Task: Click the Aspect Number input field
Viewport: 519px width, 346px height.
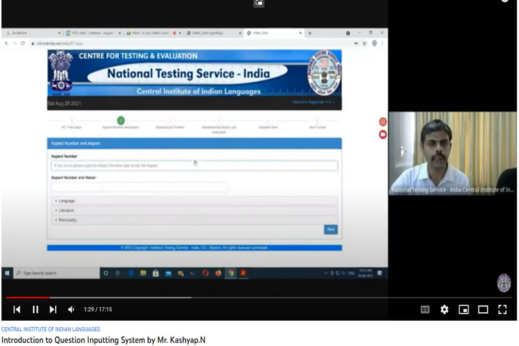Action: 194,166
